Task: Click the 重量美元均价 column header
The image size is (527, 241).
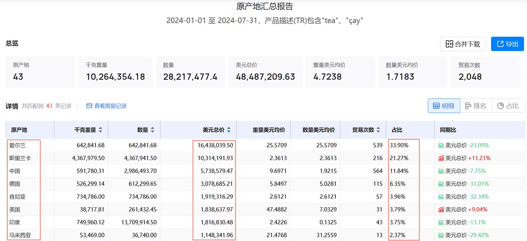Action: [263, 130]
